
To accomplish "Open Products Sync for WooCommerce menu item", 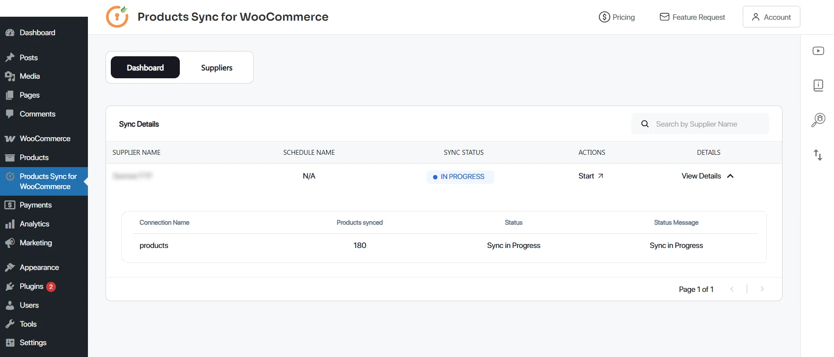I will [44, 181].
